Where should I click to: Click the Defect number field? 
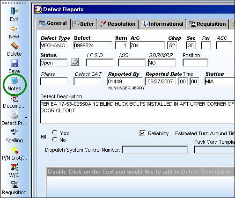coord(93,45)
